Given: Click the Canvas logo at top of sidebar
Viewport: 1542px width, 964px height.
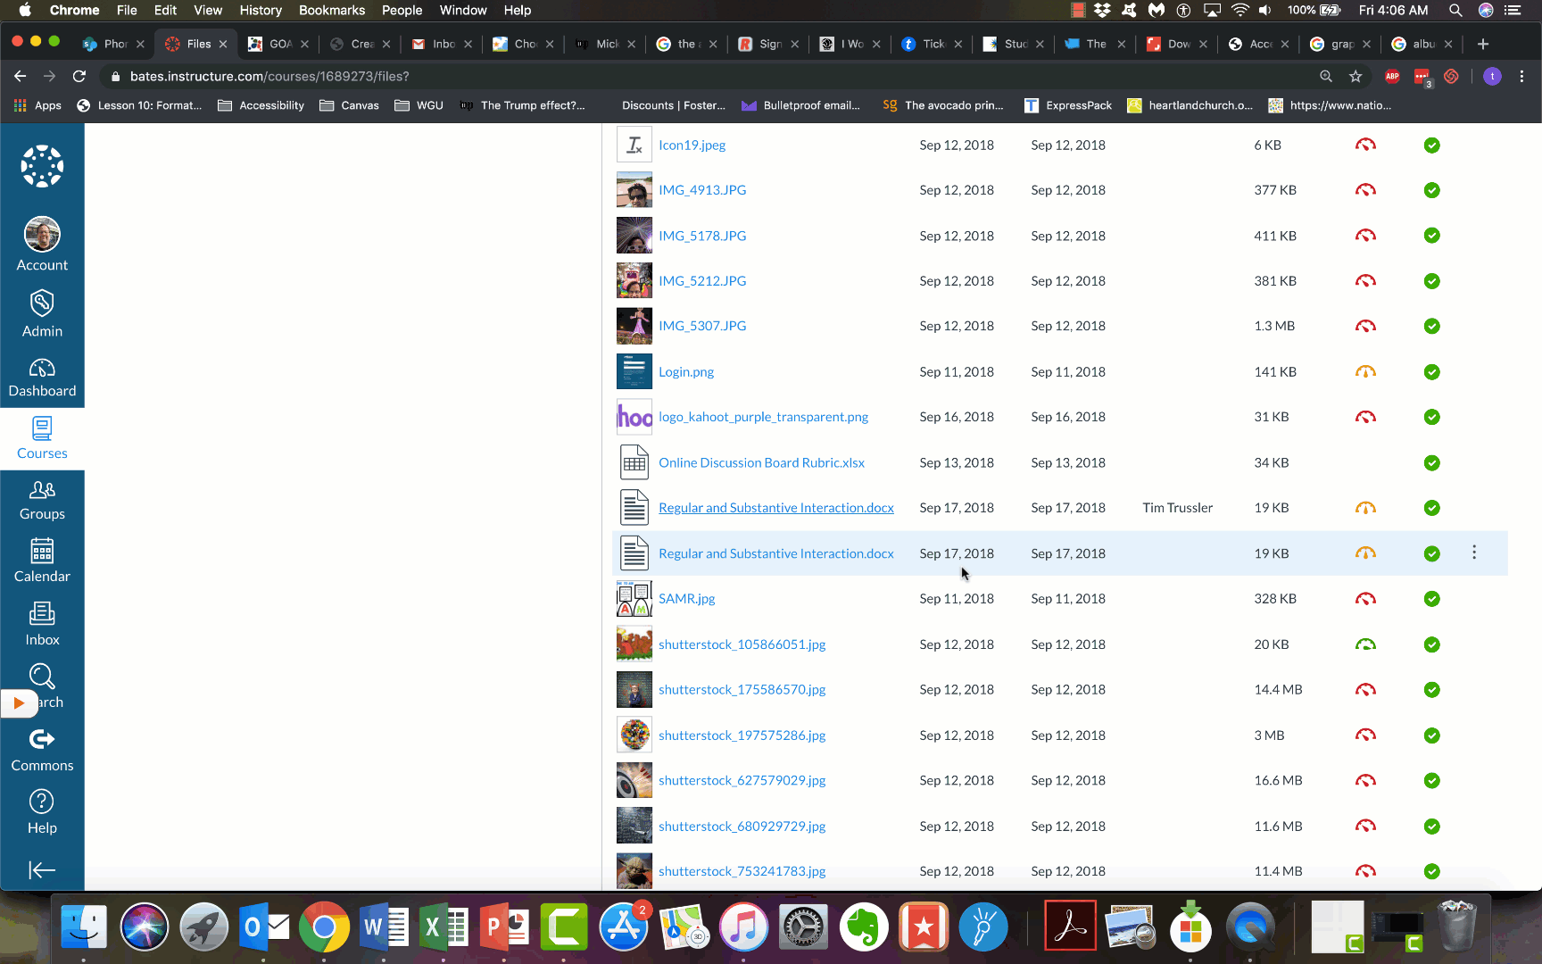Looking at the screenshot, I should pos(42,167).
